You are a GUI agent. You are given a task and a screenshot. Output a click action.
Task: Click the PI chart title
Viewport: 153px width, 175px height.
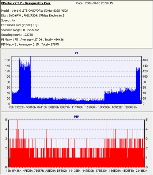76,53
